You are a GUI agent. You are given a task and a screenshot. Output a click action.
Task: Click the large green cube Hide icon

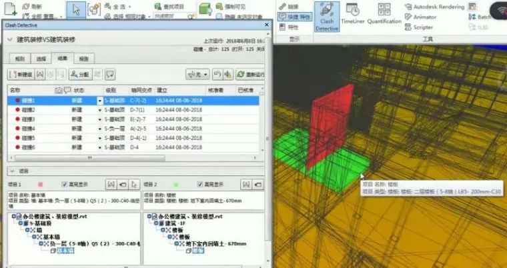coord(205,9)
